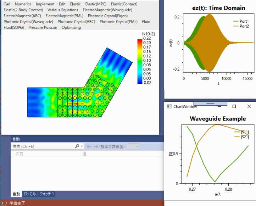
Task: Click the Port2 legend entry
Action: pyautogui.click(x=241, y=26)
